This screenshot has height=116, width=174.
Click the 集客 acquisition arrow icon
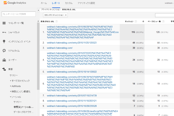click(x=4, y=69)
